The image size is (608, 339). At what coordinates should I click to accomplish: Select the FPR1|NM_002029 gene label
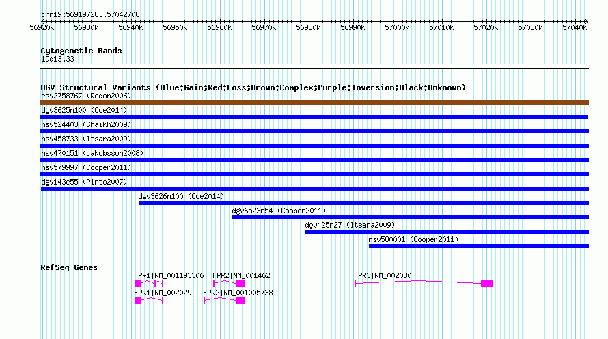(x=163, y=293)
